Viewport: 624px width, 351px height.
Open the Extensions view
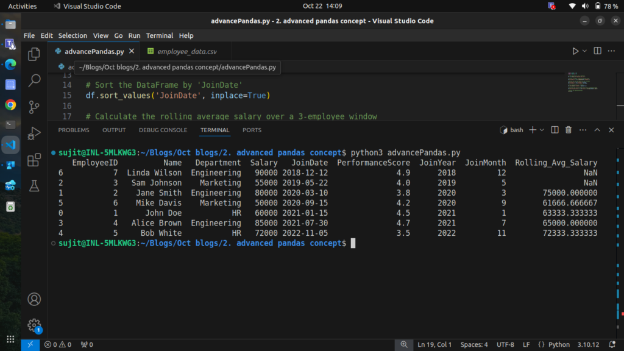34,160
